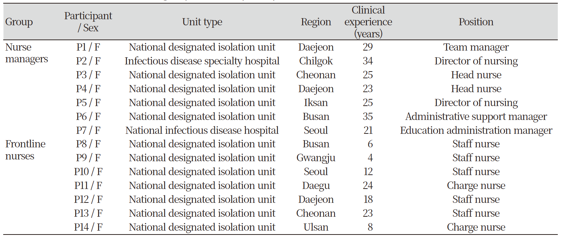Viewport: 561px width, 237px height.
Task: Select the Team manager position cell
Action: coord(476,47)
